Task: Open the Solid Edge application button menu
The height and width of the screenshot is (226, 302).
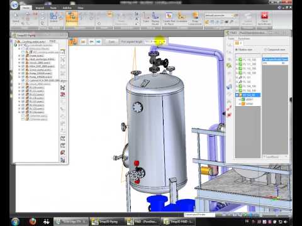Action: click(x=14, y=5)
